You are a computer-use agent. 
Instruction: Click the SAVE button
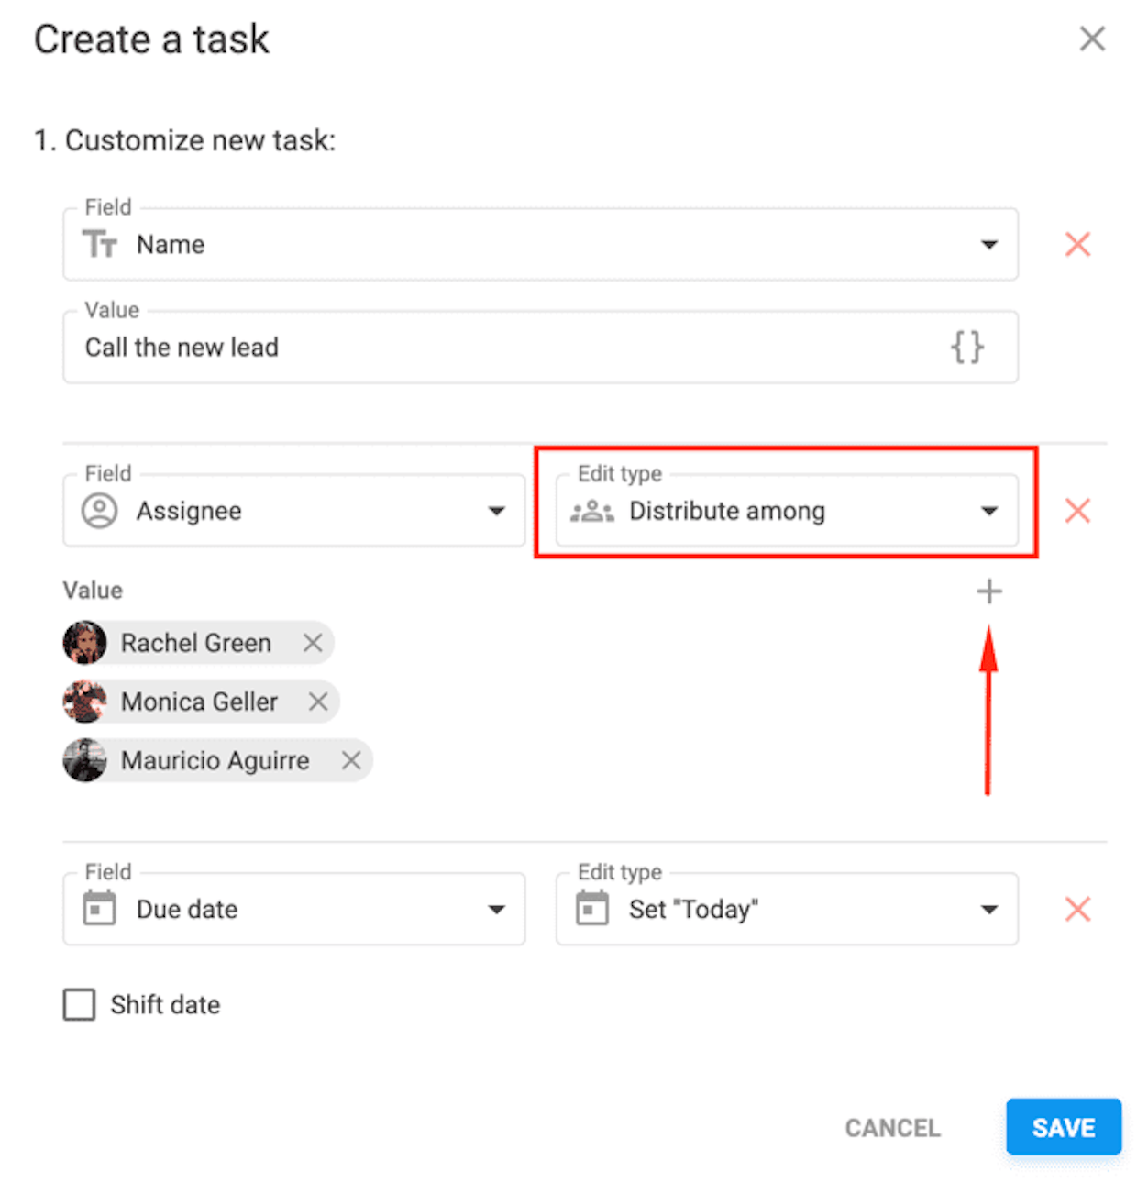1064,1127
